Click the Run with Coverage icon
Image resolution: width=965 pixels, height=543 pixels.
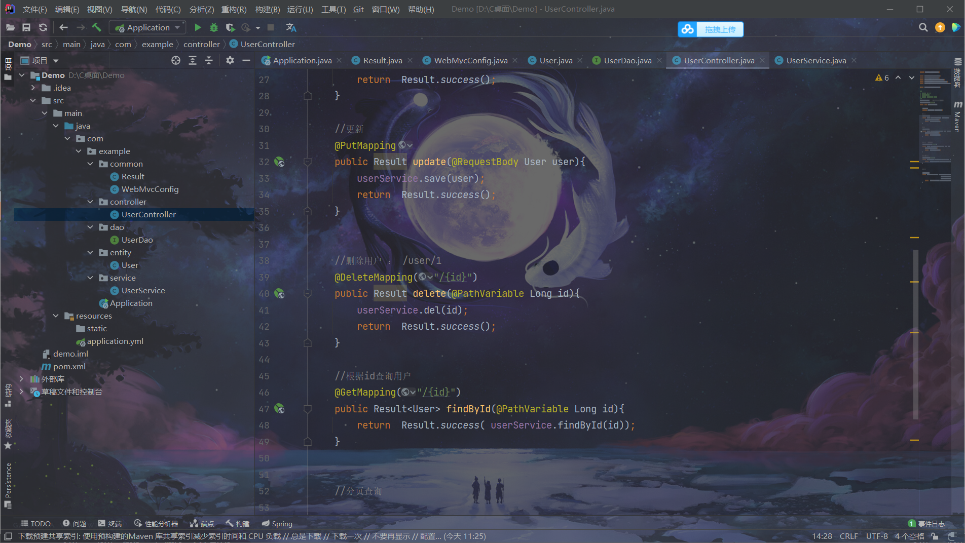click(x=230, y=27)
